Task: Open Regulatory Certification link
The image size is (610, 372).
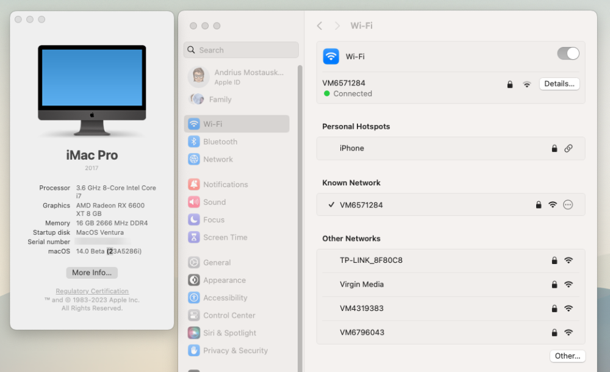Action: [x=92, y=291]
